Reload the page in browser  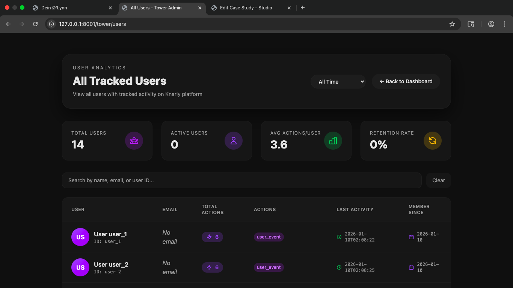(x=35, y=24)
